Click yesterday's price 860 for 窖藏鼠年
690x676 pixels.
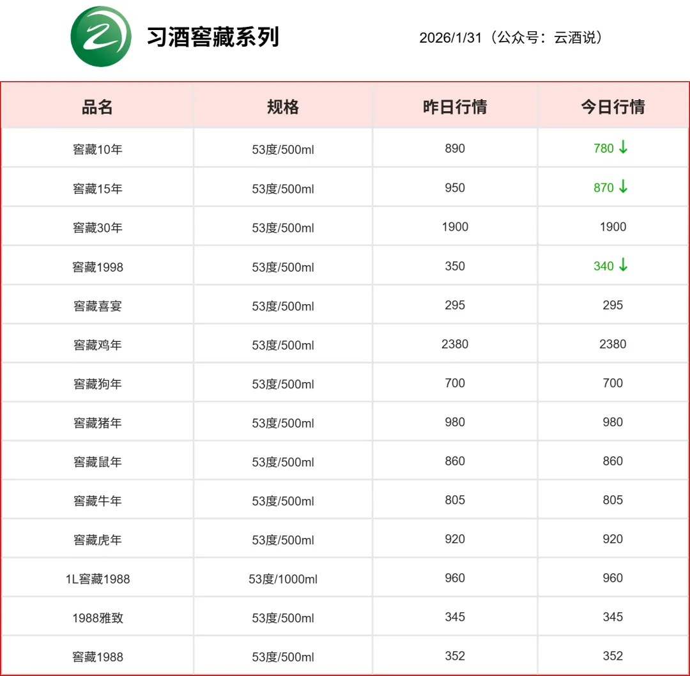click(455, 461)
